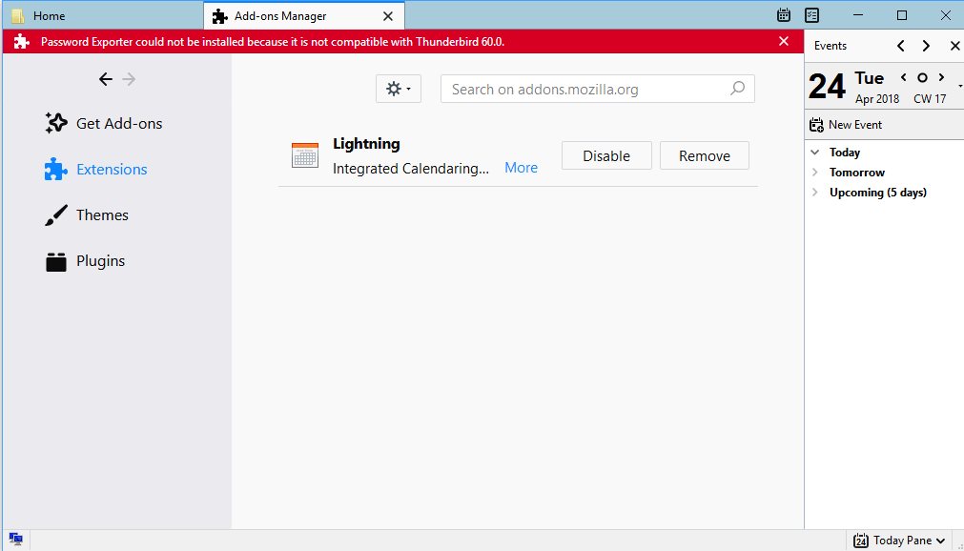Jump to today circle button
964x551 pixels.
(922, 77)
